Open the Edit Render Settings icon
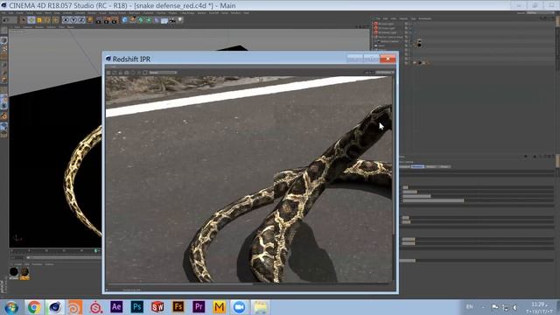The image size is (560, 315). click(115, 20)
